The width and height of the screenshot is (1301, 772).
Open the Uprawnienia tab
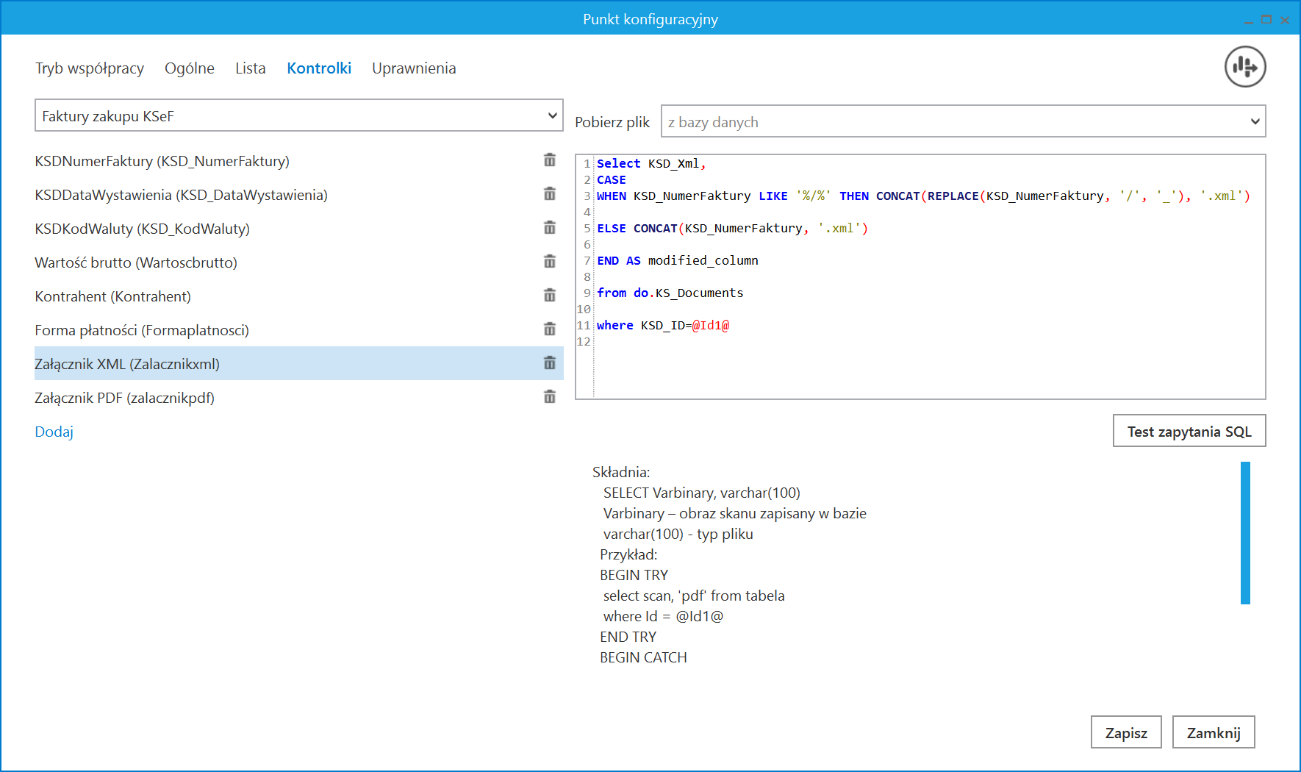pos(414,68)
